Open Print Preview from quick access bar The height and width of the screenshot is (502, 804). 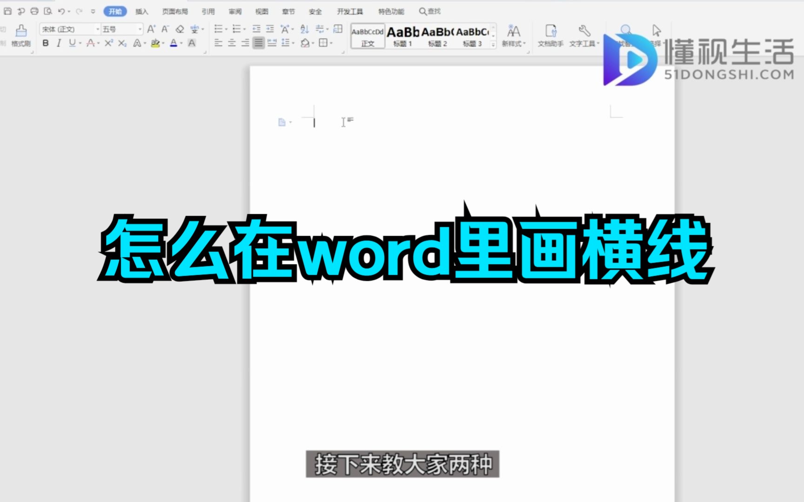(x=47, y=11)
